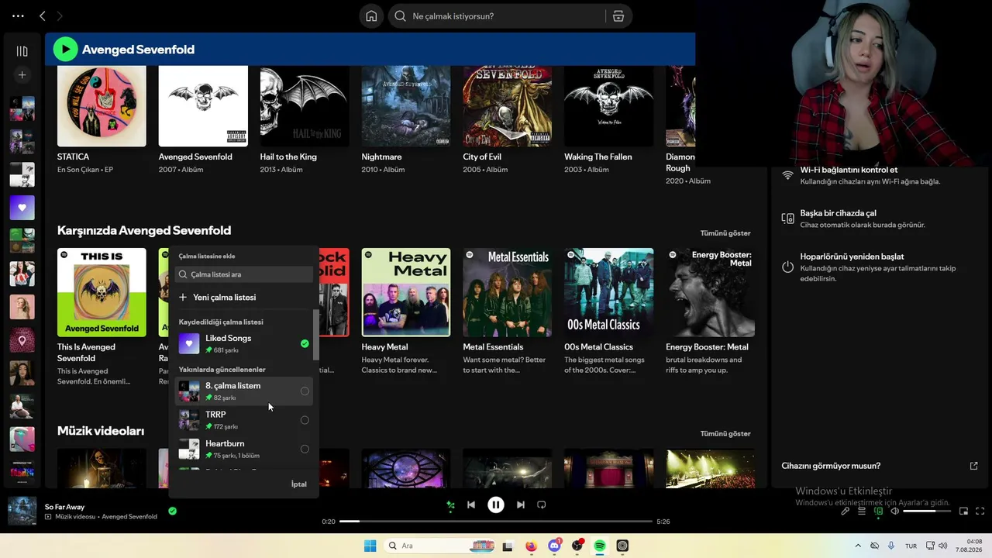Open Liked Songs heart in left sidebar

(22, 208)
